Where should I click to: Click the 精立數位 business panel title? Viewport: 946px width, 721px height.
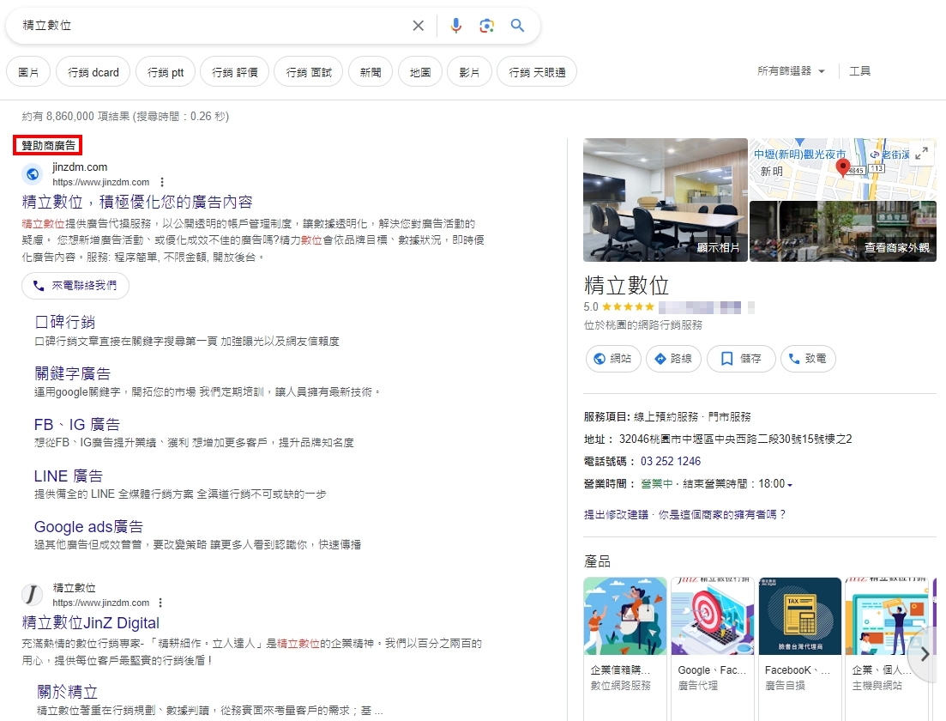tap(626, 285)
